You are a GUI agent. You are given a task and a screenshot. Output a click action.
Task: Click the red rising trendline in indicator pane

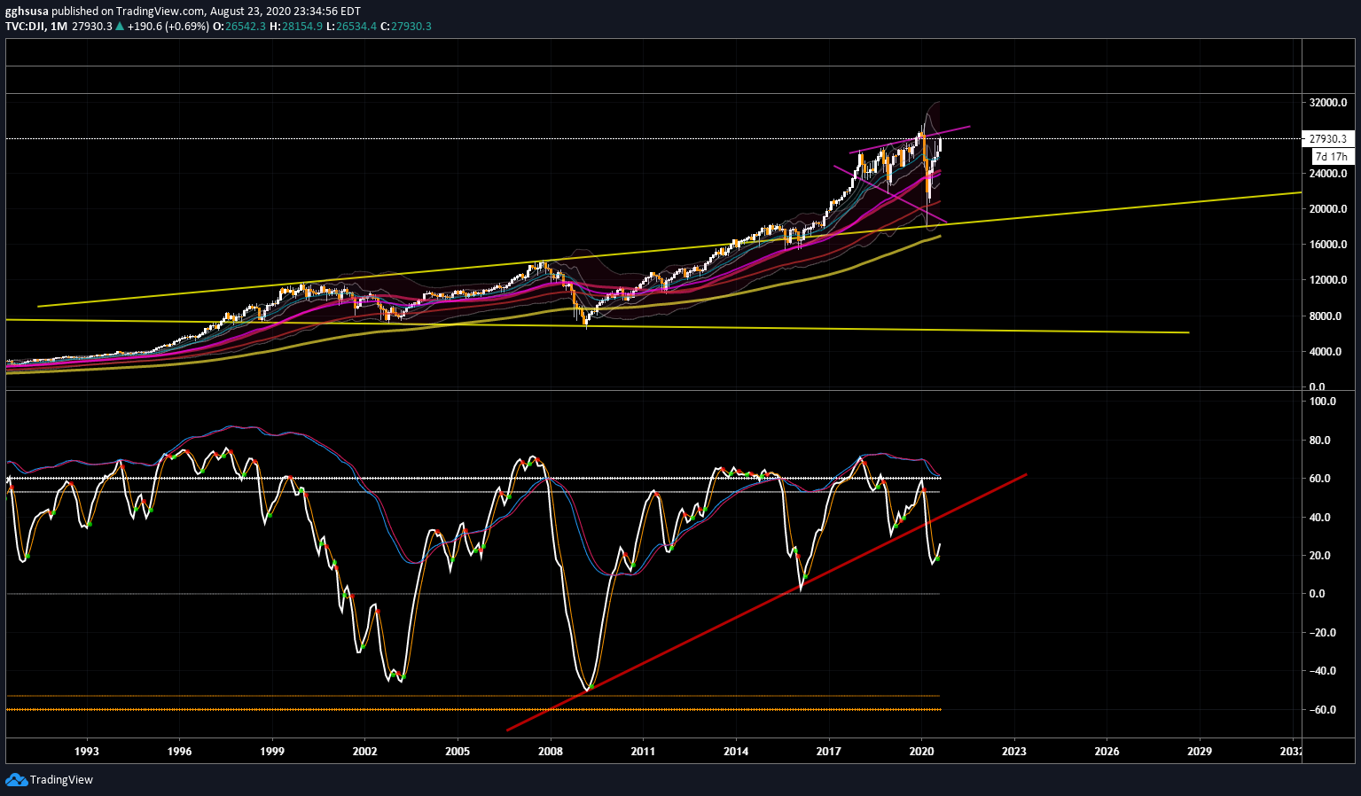pyautogui.click(x=768, y=603)
